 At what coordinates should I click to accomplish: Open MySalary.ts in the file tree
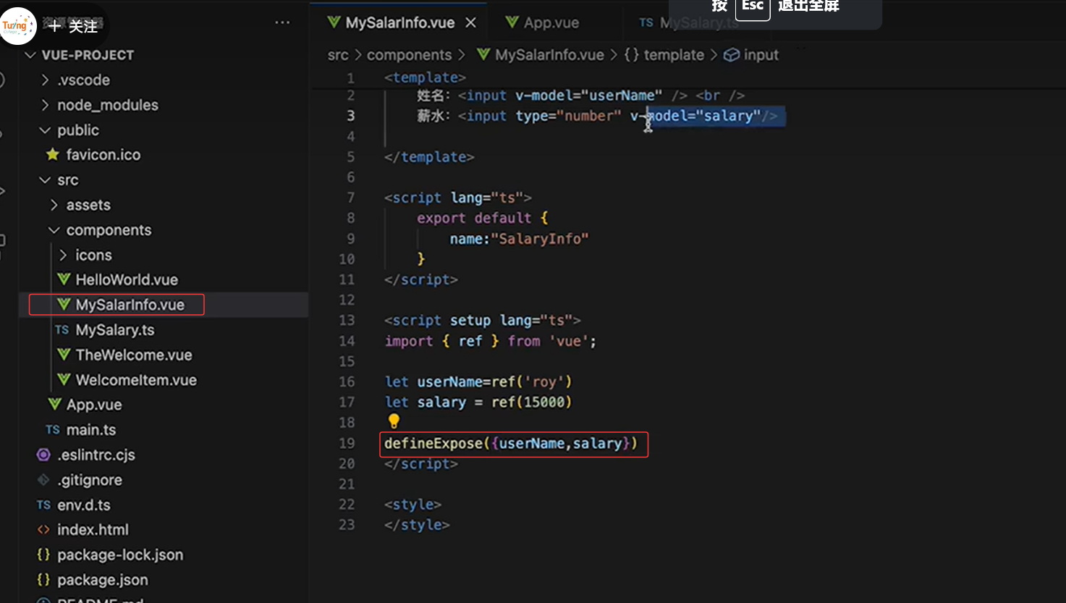pos(115,330)
